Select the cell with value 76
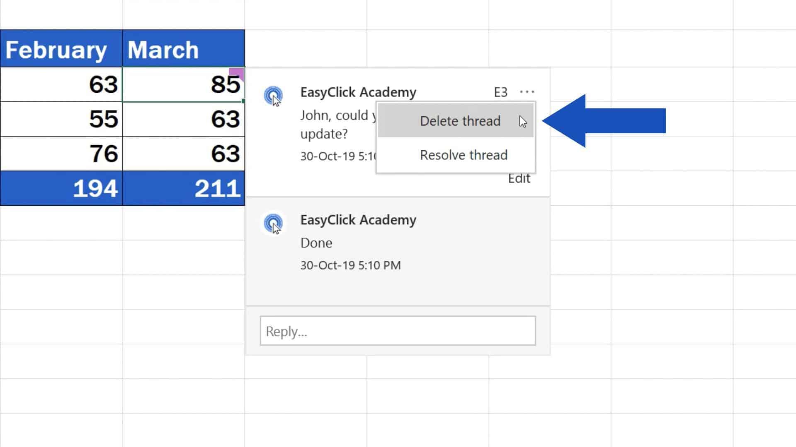 tap(61, 154)
